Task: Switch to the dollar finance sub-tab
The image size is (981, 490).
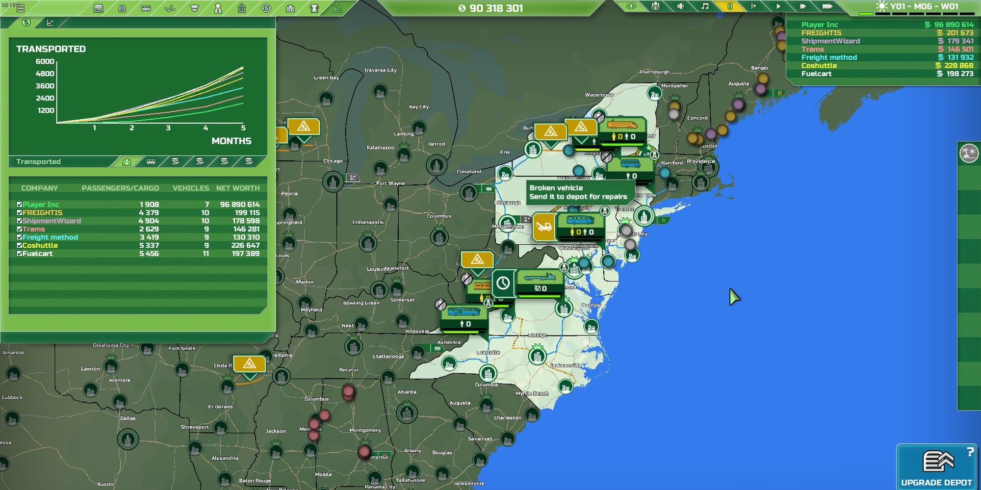Action: pos(26,23)
